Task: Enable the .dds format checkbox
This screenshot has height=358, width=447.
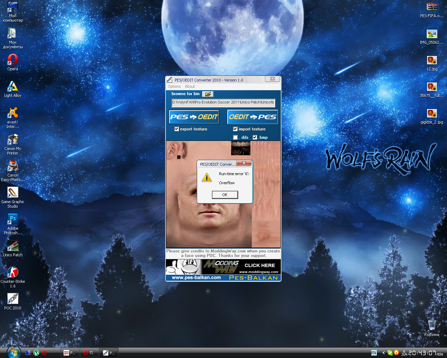Action: [x=235, y=137]
